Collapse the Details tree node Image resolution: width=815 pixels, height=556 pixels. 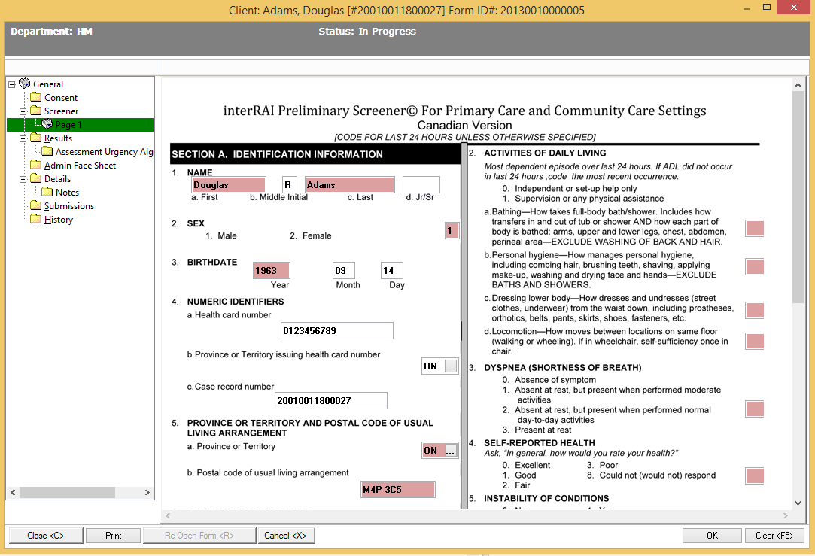pyautogui.click(x=23, y=179)
